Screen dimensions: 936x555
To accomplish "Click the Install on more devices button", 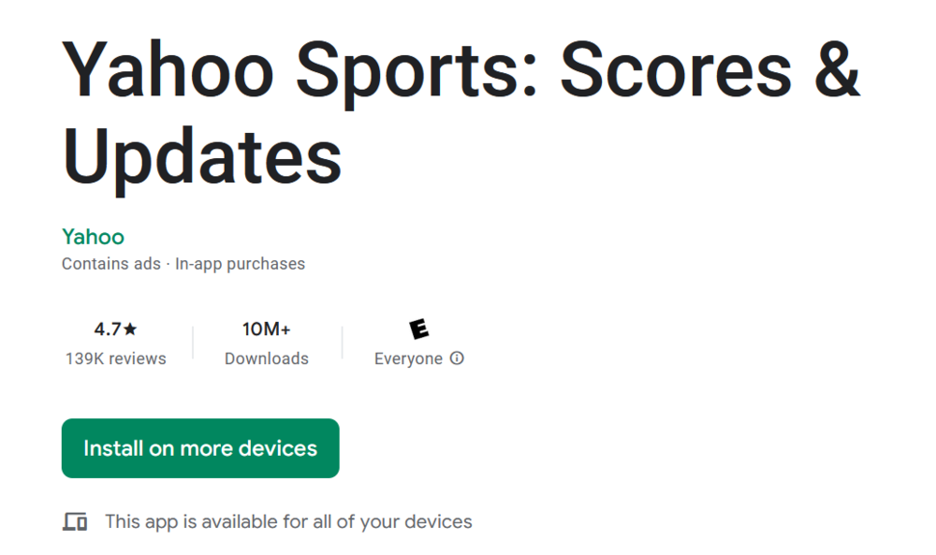I will coord(200,448).
